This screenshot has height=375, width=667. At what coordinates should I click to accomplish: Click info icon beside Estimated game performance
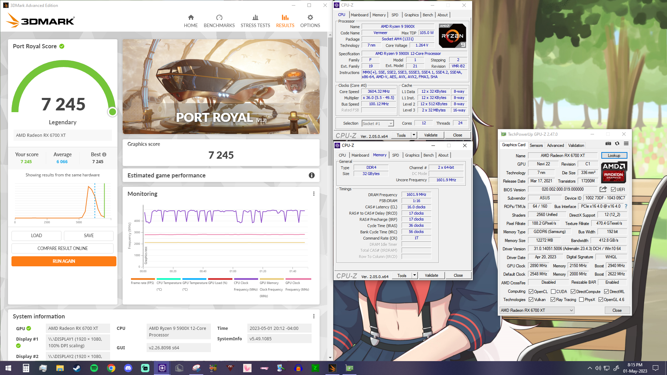click(312, 175)
